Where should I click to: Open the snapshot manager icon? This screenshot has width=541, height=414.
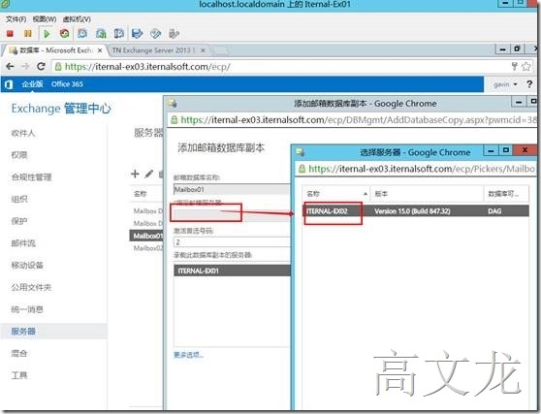coord(118,34)
